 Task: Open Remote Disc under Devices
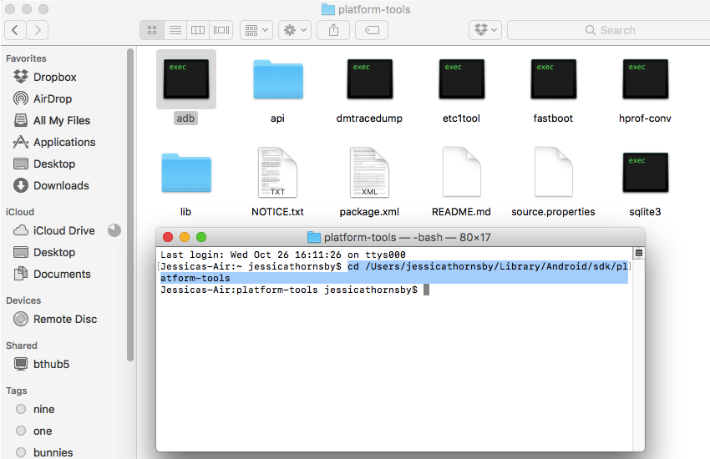click(66, 320)
